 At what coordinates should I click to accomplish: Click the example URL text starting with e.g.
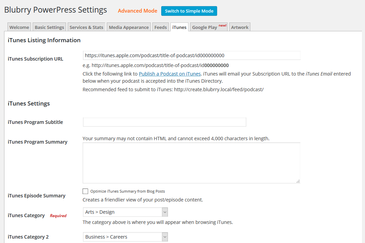[x=155, y=65]
